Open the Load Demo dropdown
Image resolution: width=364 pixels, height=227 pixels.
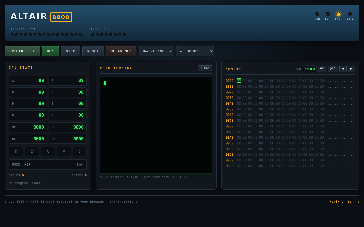[x=195, y=51]
